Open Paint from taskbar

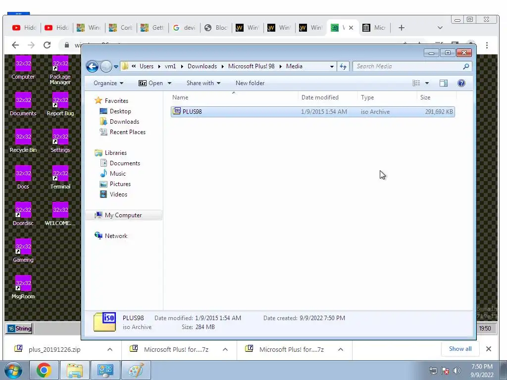[136, 370]
